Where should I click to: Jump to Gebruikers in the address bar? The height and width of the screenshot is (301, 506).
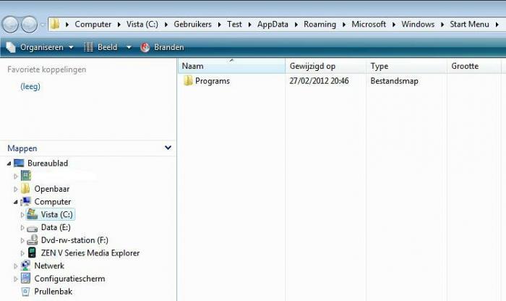pos(193,24)
